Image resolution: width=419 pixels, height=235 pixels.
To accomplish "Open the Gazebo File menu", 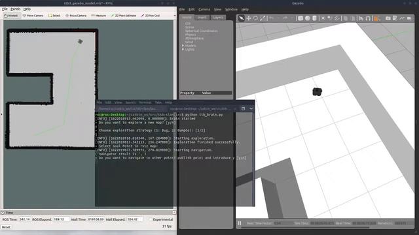I will pyautogui.click(x=182, y=9).
